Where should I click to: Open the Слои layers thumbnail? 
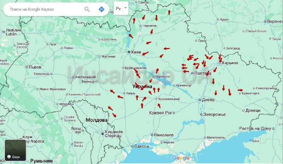tap(15, 151)
